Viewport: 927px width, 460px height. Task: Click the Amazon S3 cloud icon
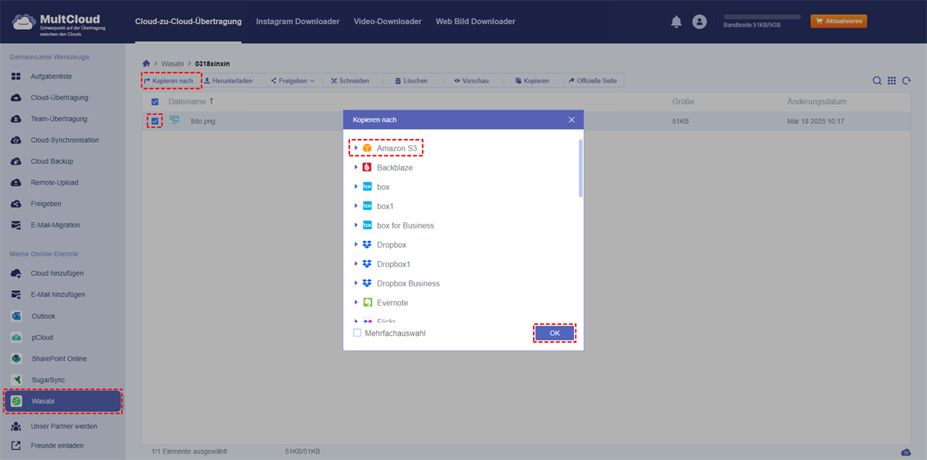(368, 148)
